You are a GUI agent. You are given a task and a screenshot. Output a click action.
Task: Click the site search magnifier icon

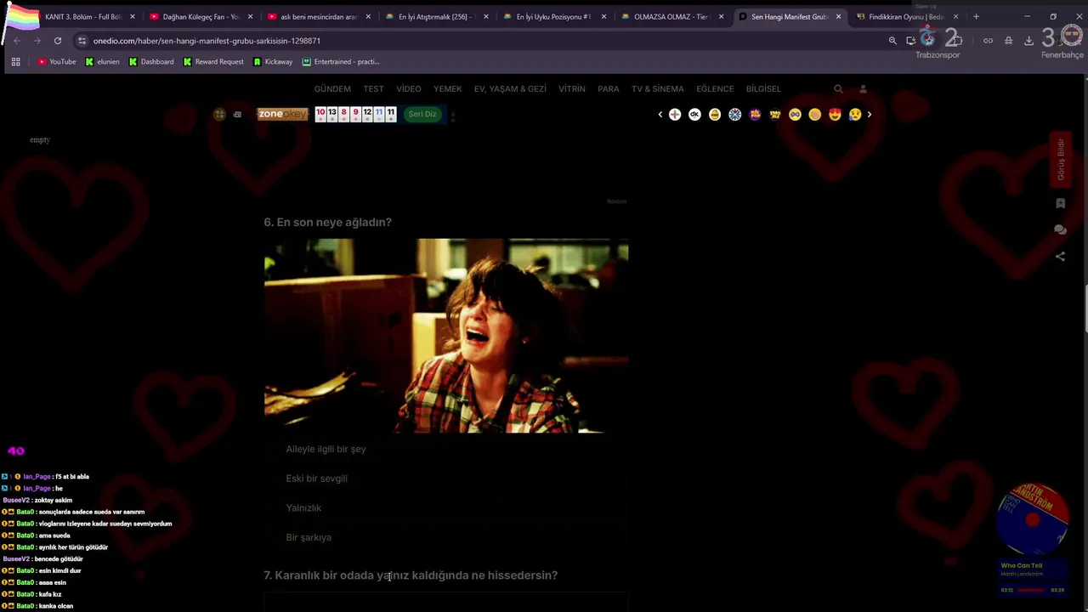[838, 88]
